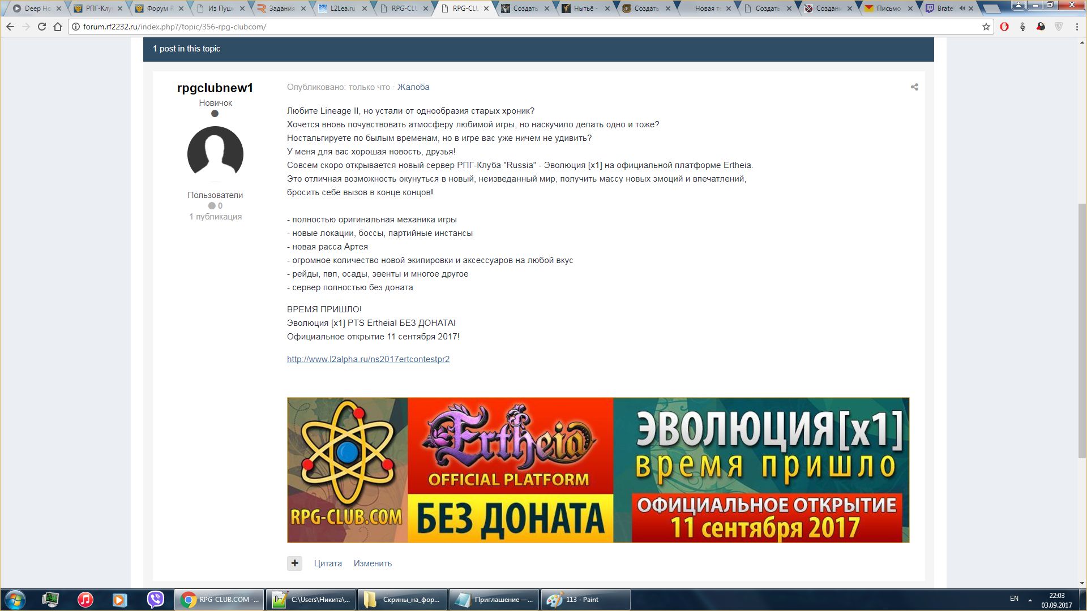Screen dimensions: 1087x611
Task: Click rpgclubnew1's default avatar
Action: pos(215,154)
